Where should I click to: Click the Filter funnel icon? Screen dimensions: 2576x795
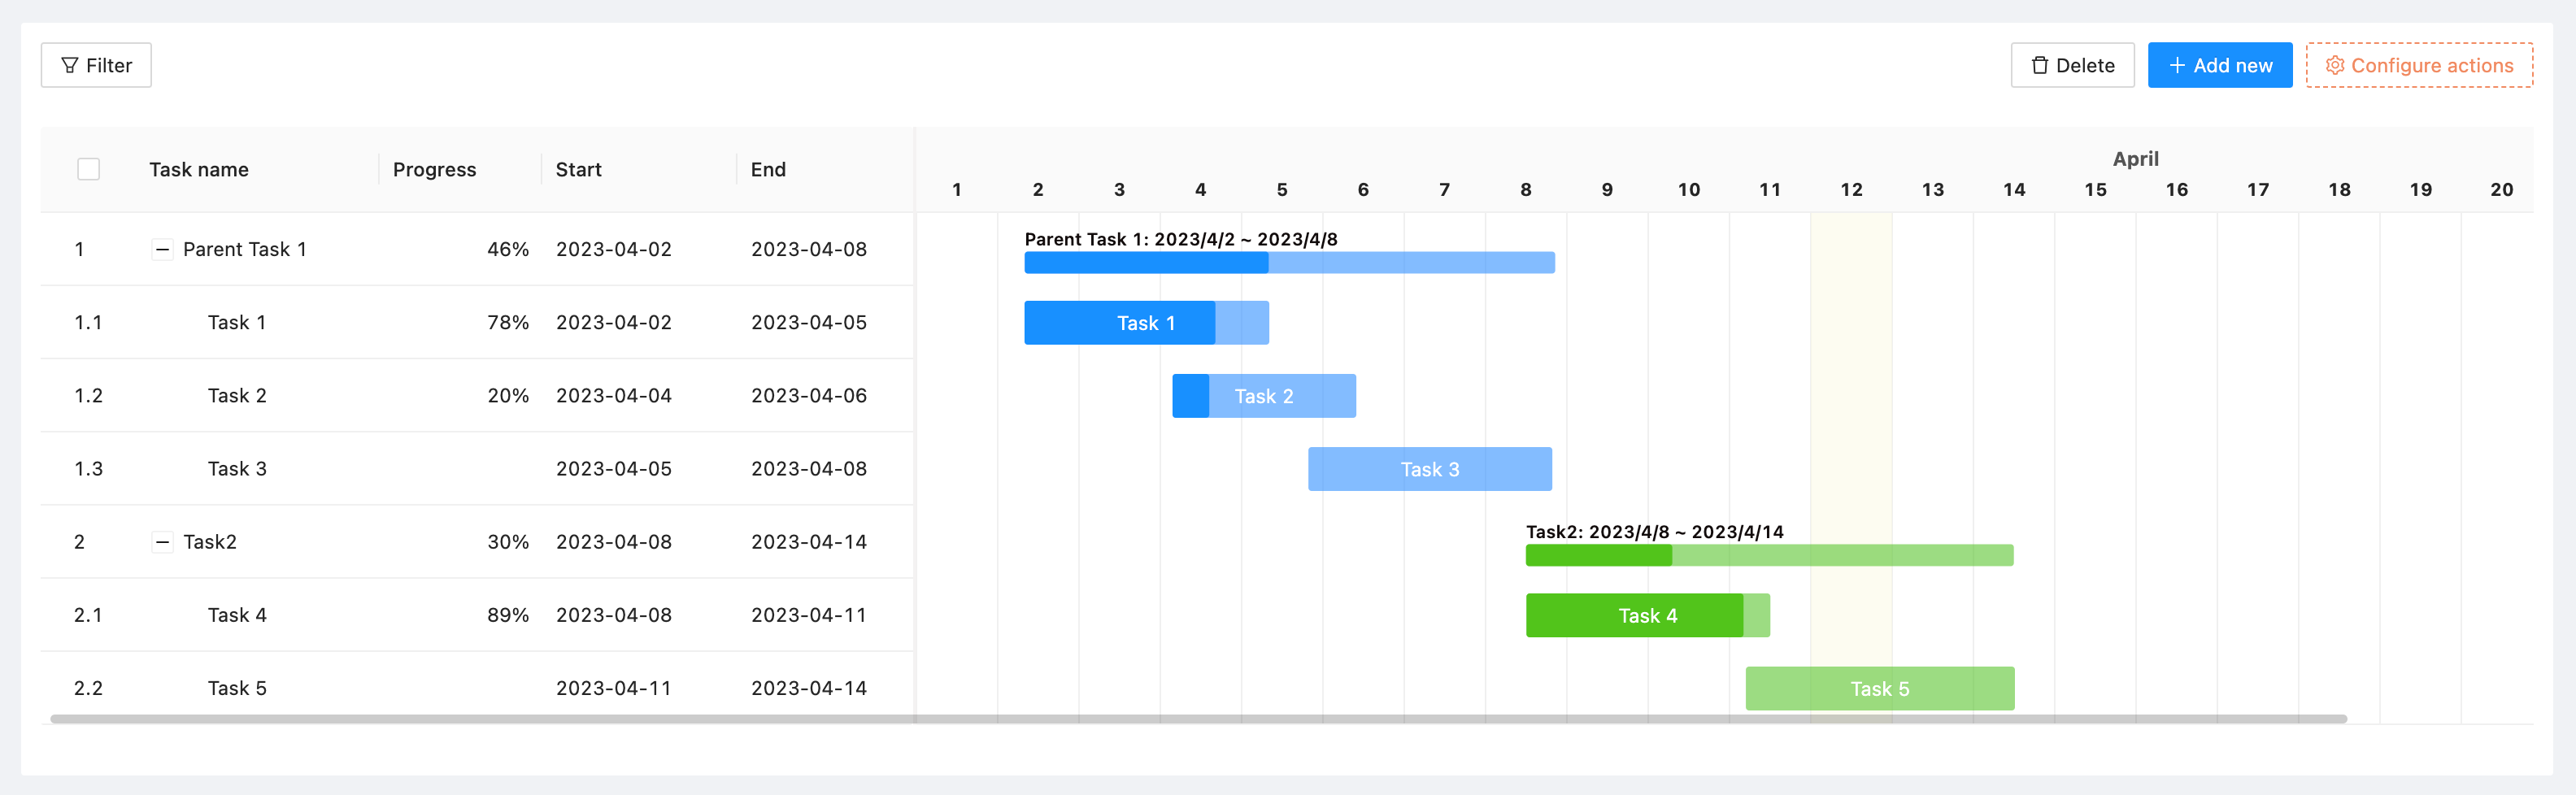[69, 66]
